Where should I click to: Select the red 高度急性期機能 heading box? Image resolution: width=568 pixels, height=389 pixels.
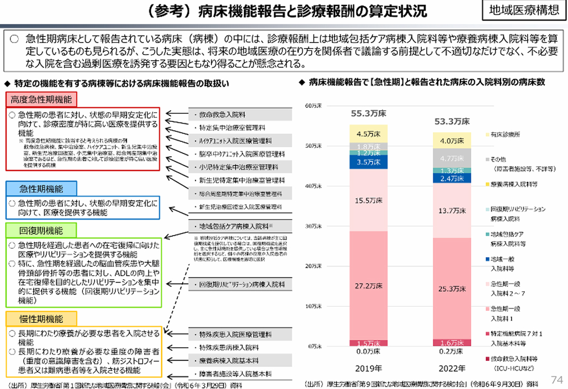click(41, 99)
